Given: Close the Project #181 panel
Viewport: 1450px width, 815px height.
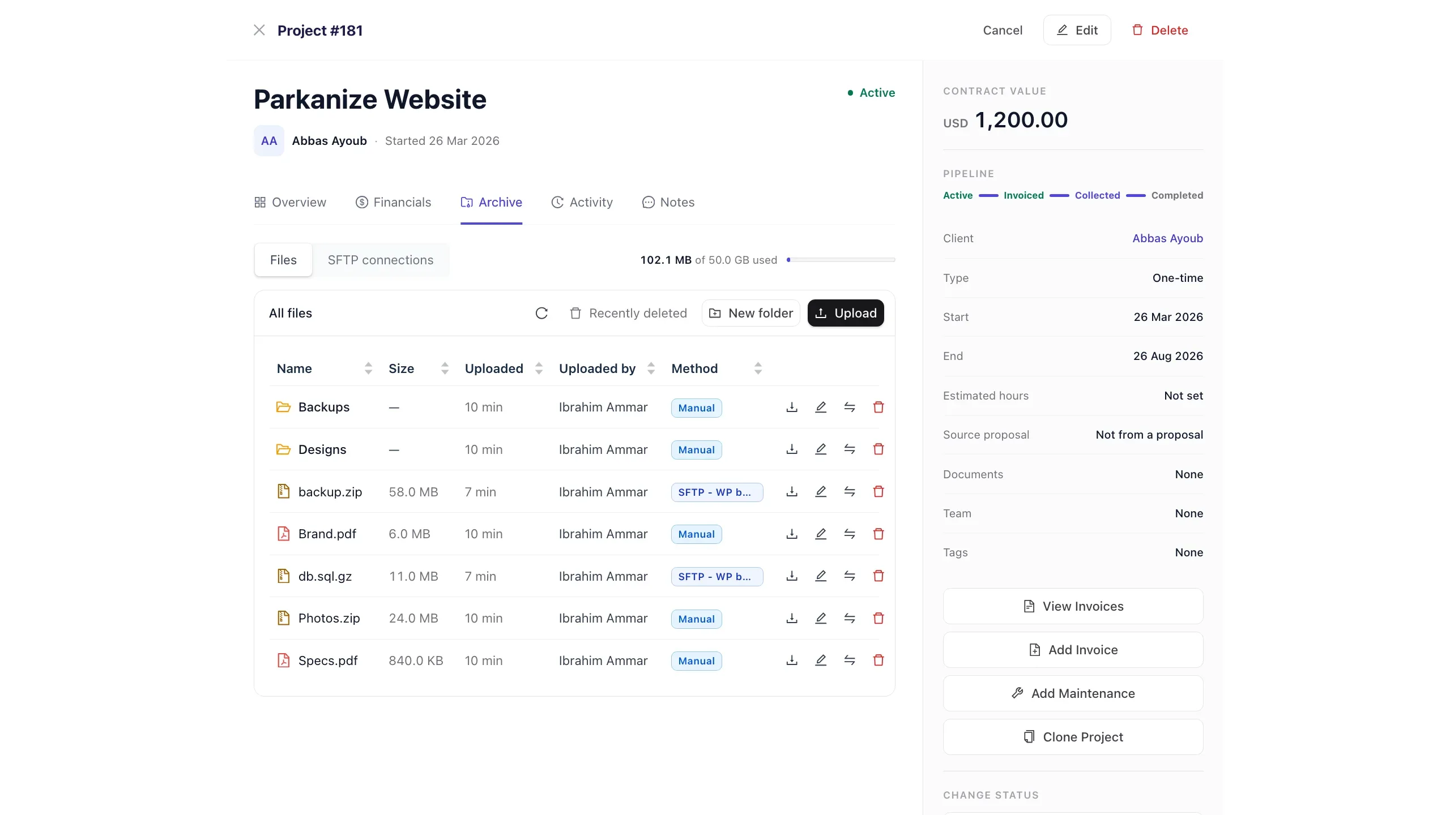Looking at the screenshot, I should (x=259, y=30).
